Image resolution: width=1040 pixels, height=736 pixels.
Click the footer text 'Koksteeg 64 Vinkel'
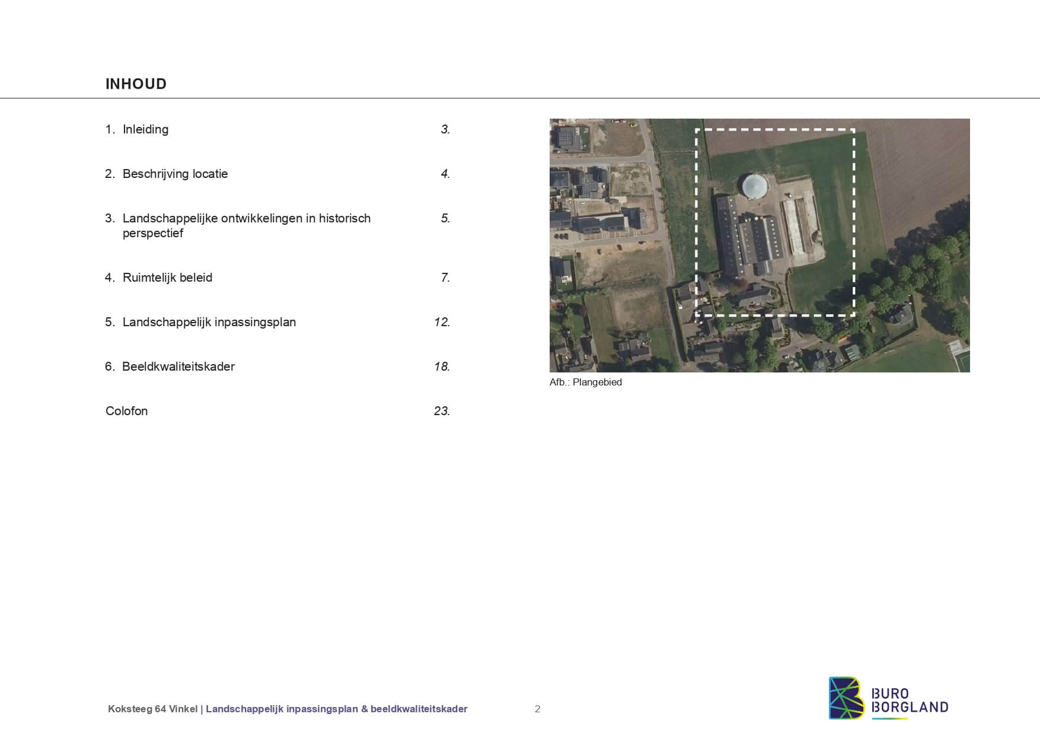(x=152, y=709)
